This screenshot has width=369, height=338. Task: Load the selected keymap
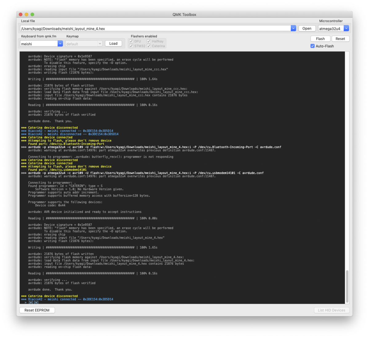pos(113,43)
